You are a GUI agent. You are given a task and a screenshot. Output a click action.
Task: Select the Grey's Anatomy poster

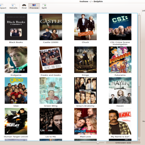[x=86, y=91]
